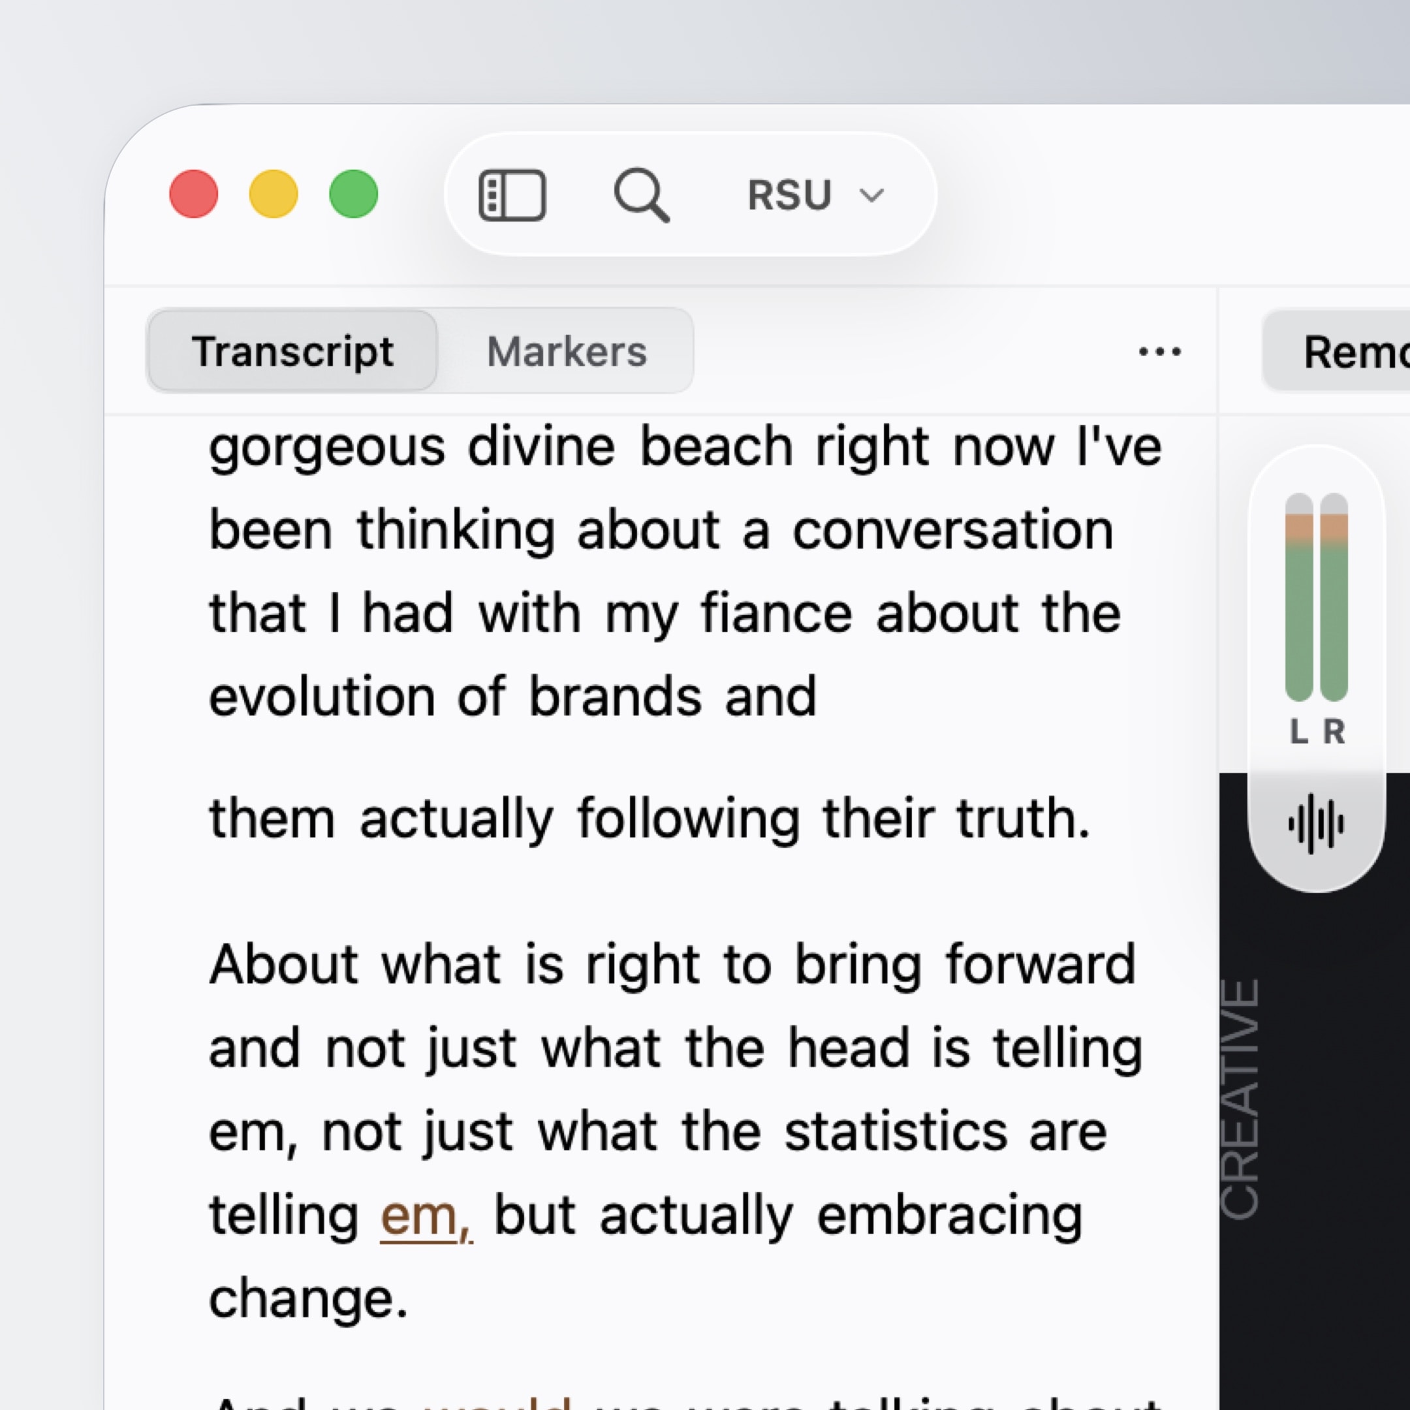Click the word "conversation" in the transcript
1410x1410 pixels.
[953, 530]
